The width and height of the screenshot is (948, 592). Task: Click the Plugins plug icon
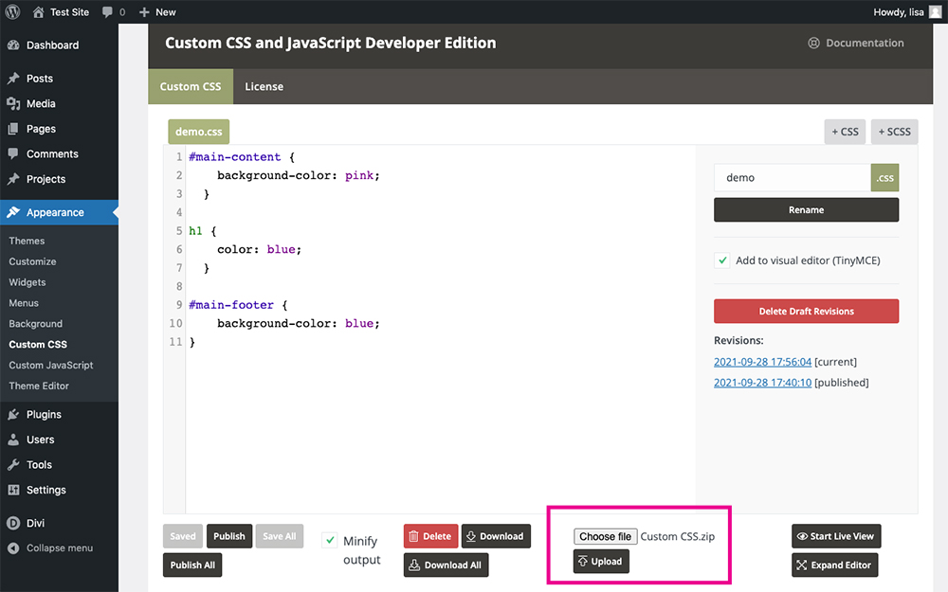coord(13,415)
